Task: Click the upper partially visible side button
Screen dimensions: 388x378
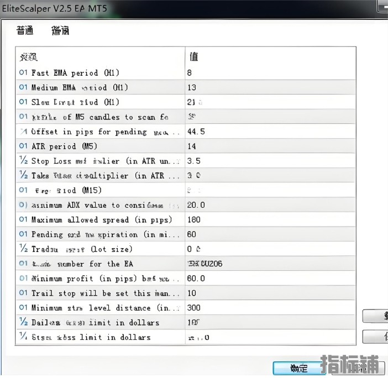Action: pos(376,316)
